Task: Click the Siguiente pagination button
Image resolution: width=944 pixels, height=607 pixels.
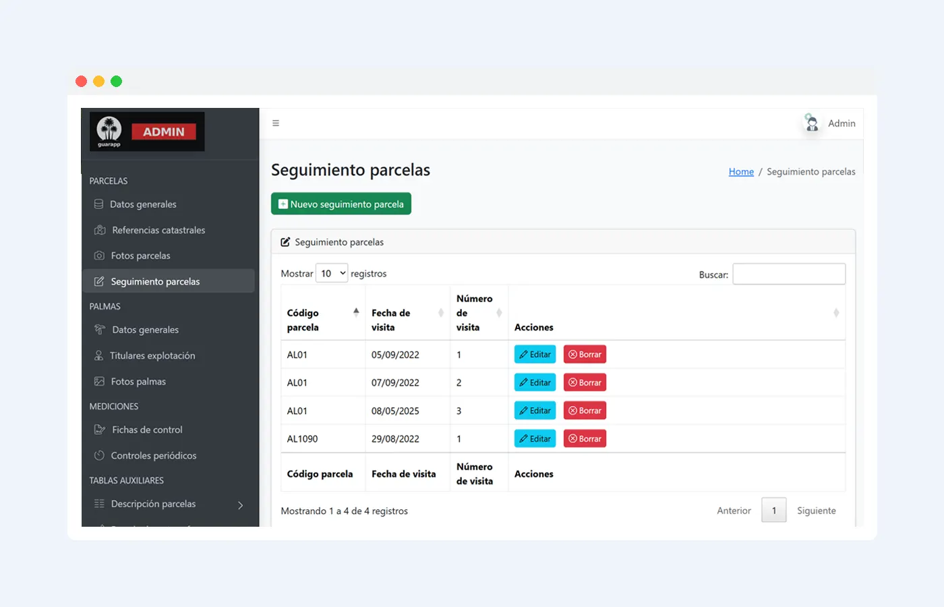Action: pos(816,511)
